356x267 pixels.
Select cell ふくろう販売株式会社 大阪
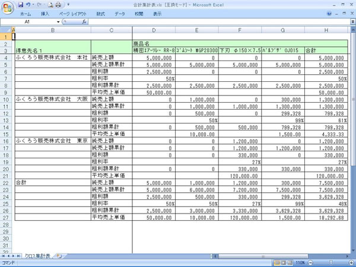[53, 99]
